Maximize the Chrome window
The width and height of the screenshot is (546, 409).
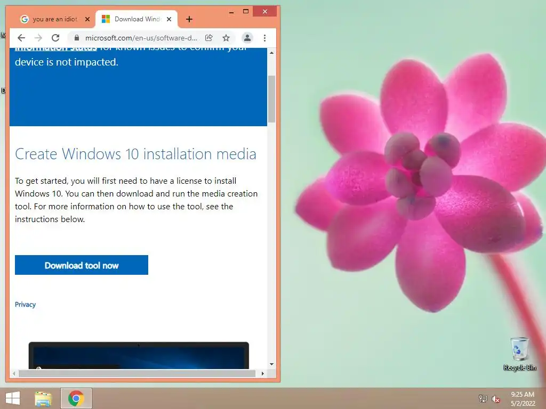click(246, 12)
